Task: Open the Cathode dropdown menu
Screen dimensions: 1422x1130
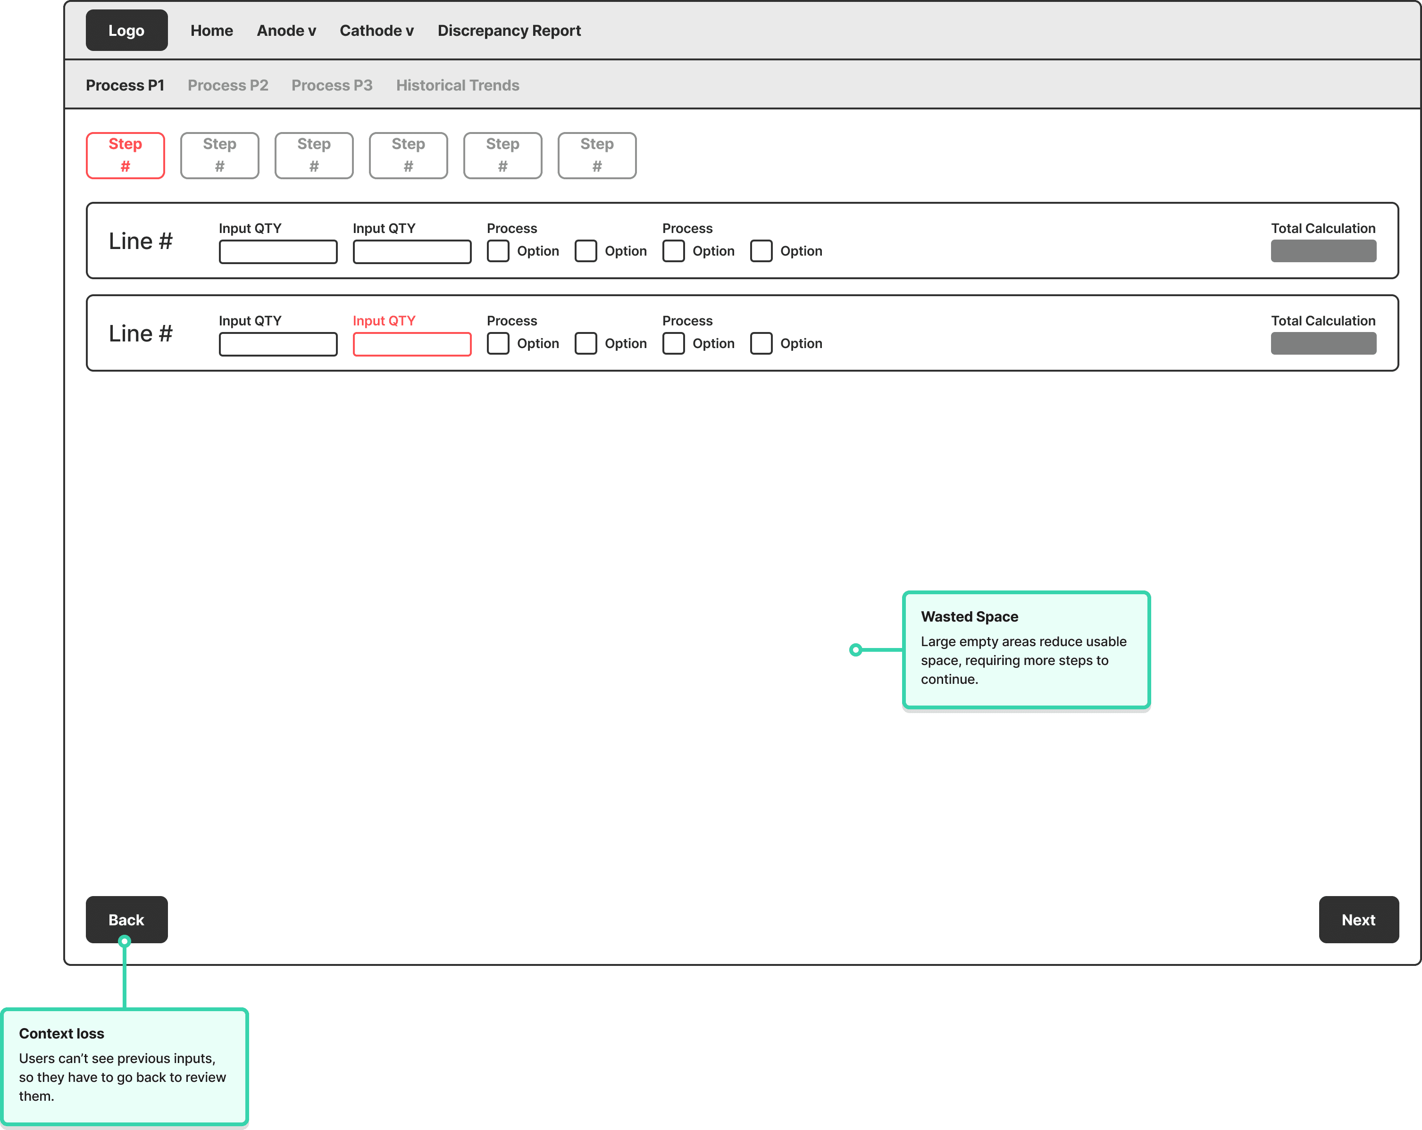Action: click(x=376, y=30)
